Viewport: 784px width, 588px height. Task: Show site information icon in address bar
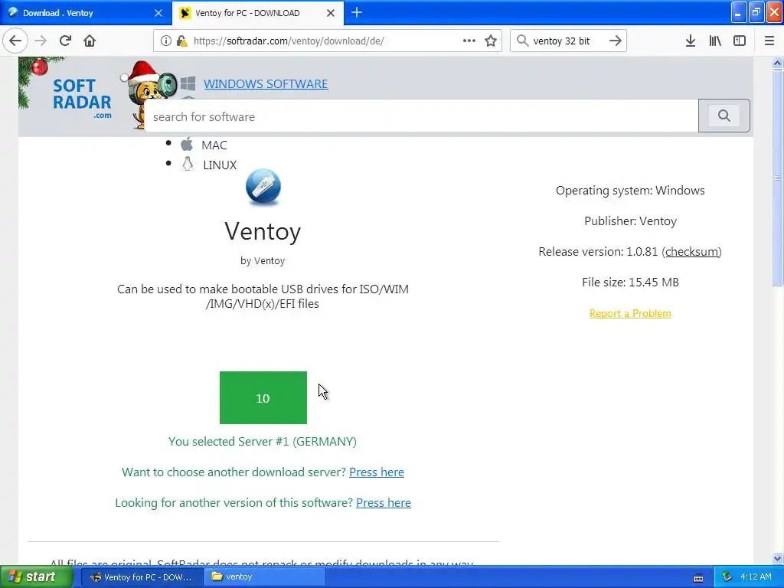point(165,41)
